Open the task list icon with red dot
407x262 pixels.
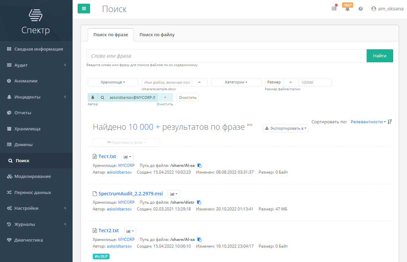[334, 8]
